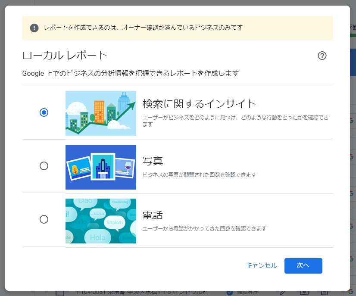Choose the 電話 report radio button

(x=44, y=219)
